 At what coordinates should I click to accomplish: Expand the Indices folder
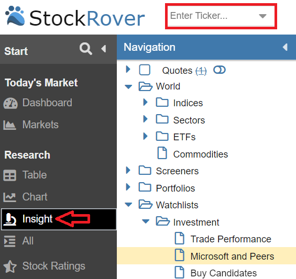145,102
